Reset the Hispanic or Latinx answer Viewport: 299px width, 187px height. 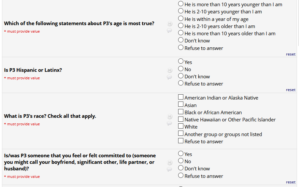[291, 90]
